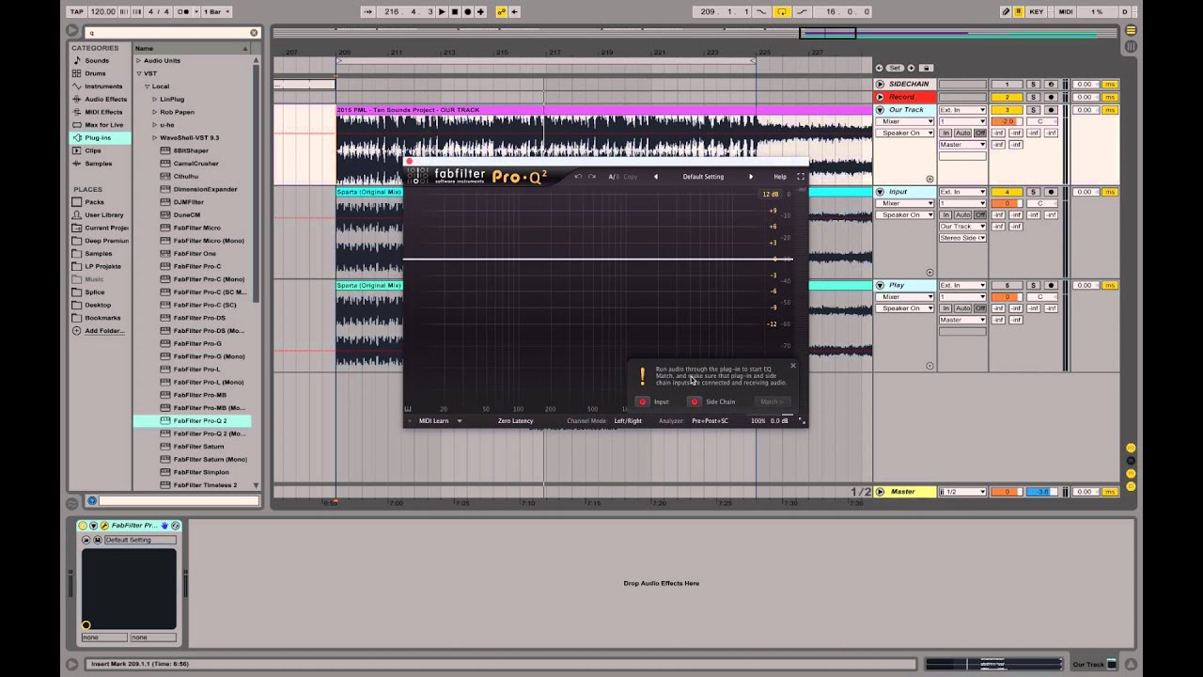Open Zero Latency processing mode menu

coord(515,421)
